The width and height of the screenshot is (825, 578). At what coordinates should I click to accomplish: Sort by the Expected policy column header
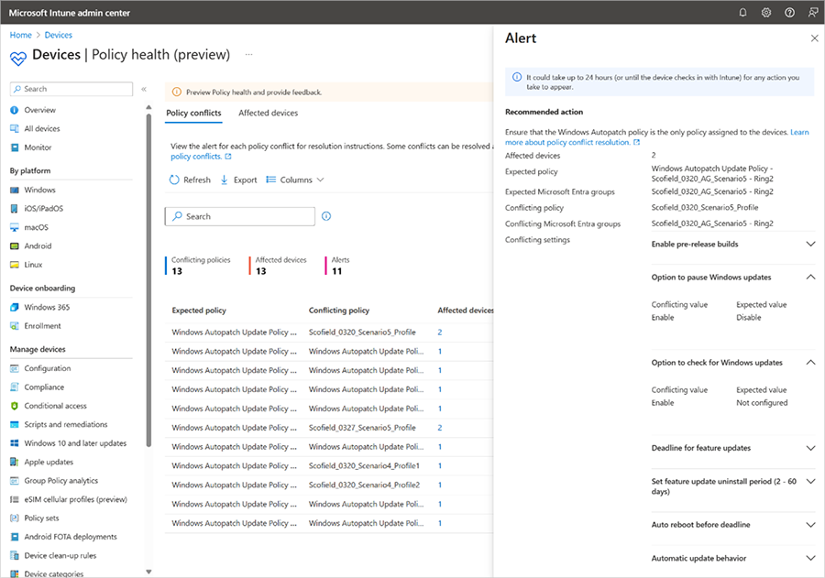(x=199, y=311)
